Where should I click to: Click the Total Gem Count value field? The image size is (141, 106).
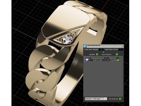click(x=121, y=49)
